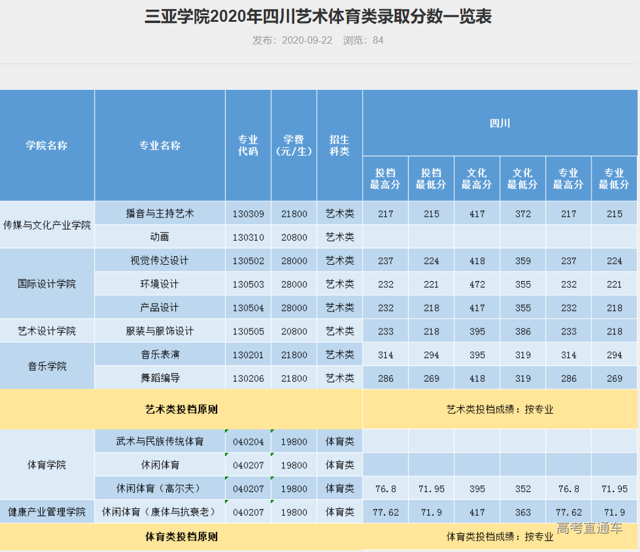Click the green marker on cell 040204
640x552 pixels.
pos(227,431)
